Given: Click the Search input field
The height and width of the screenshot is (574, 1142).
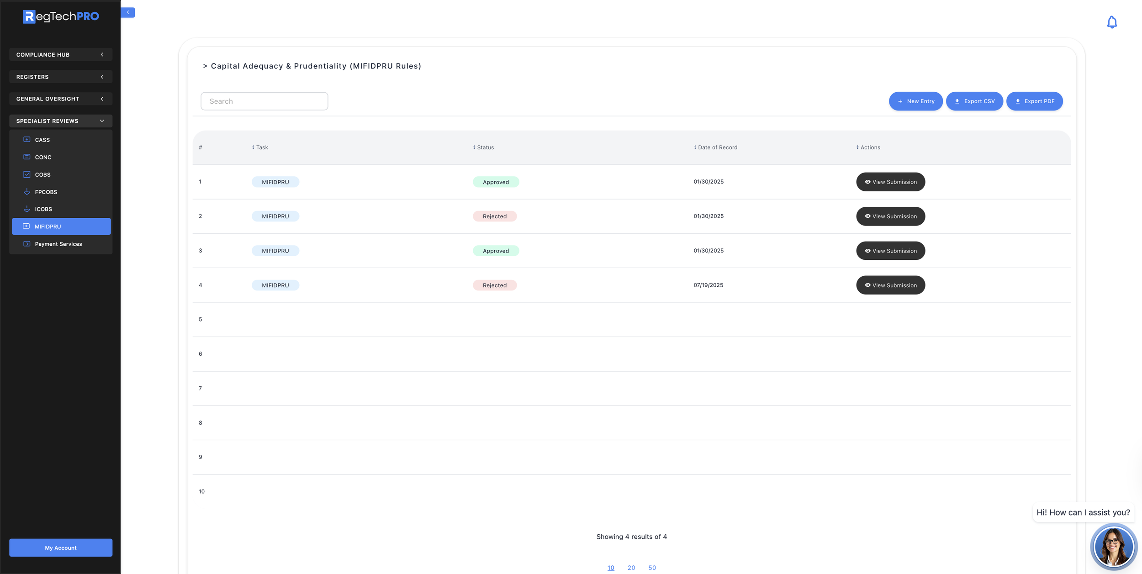Looking at the screenshot, I should click(x=264, y=101).
